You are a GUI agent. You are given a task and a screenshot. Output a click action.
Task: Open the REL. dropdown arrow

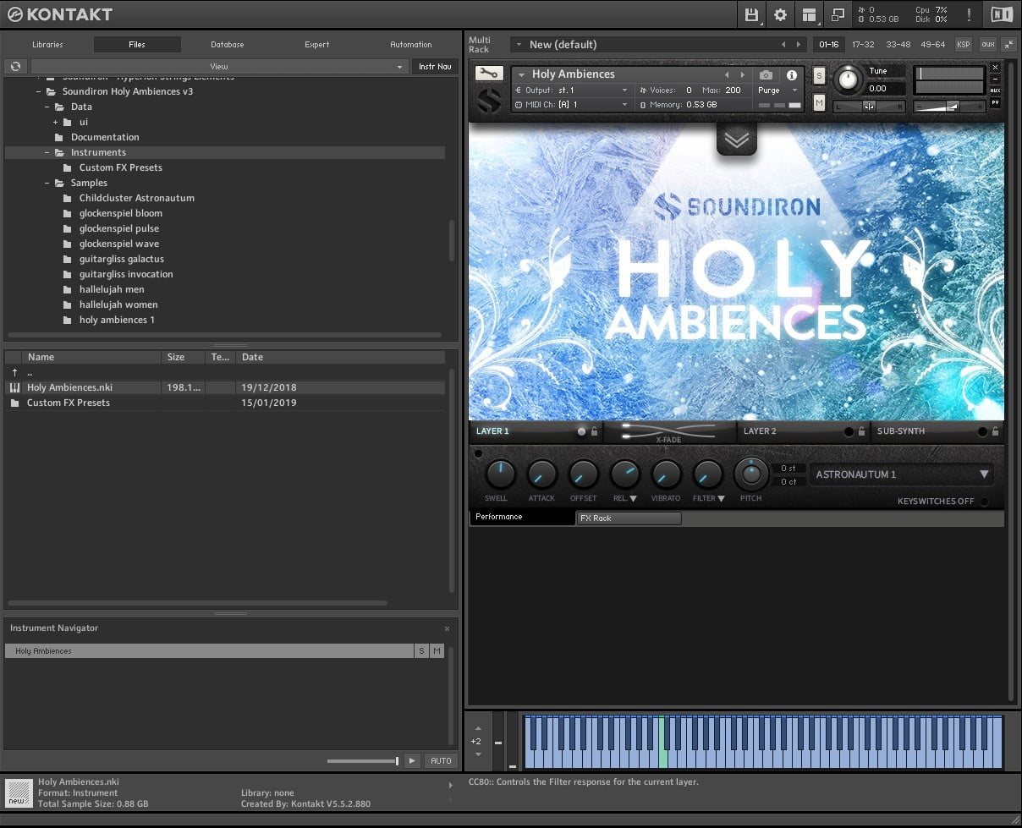[633, 499]
